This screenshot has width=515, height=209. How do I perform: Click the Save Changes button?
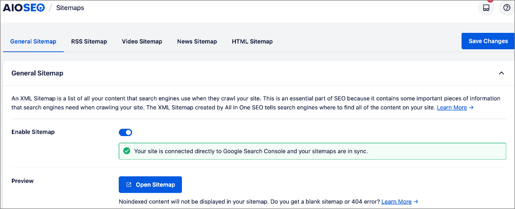[x=488, y=41]
